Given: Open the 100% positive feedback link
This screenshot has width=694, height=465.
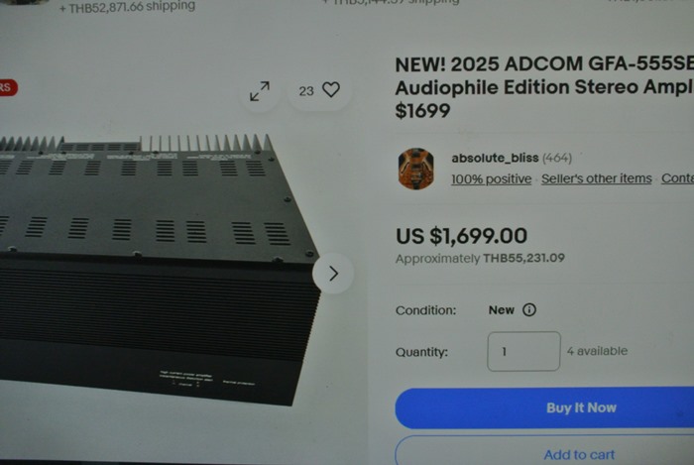Looking at the screenshot, I should 492,178.
